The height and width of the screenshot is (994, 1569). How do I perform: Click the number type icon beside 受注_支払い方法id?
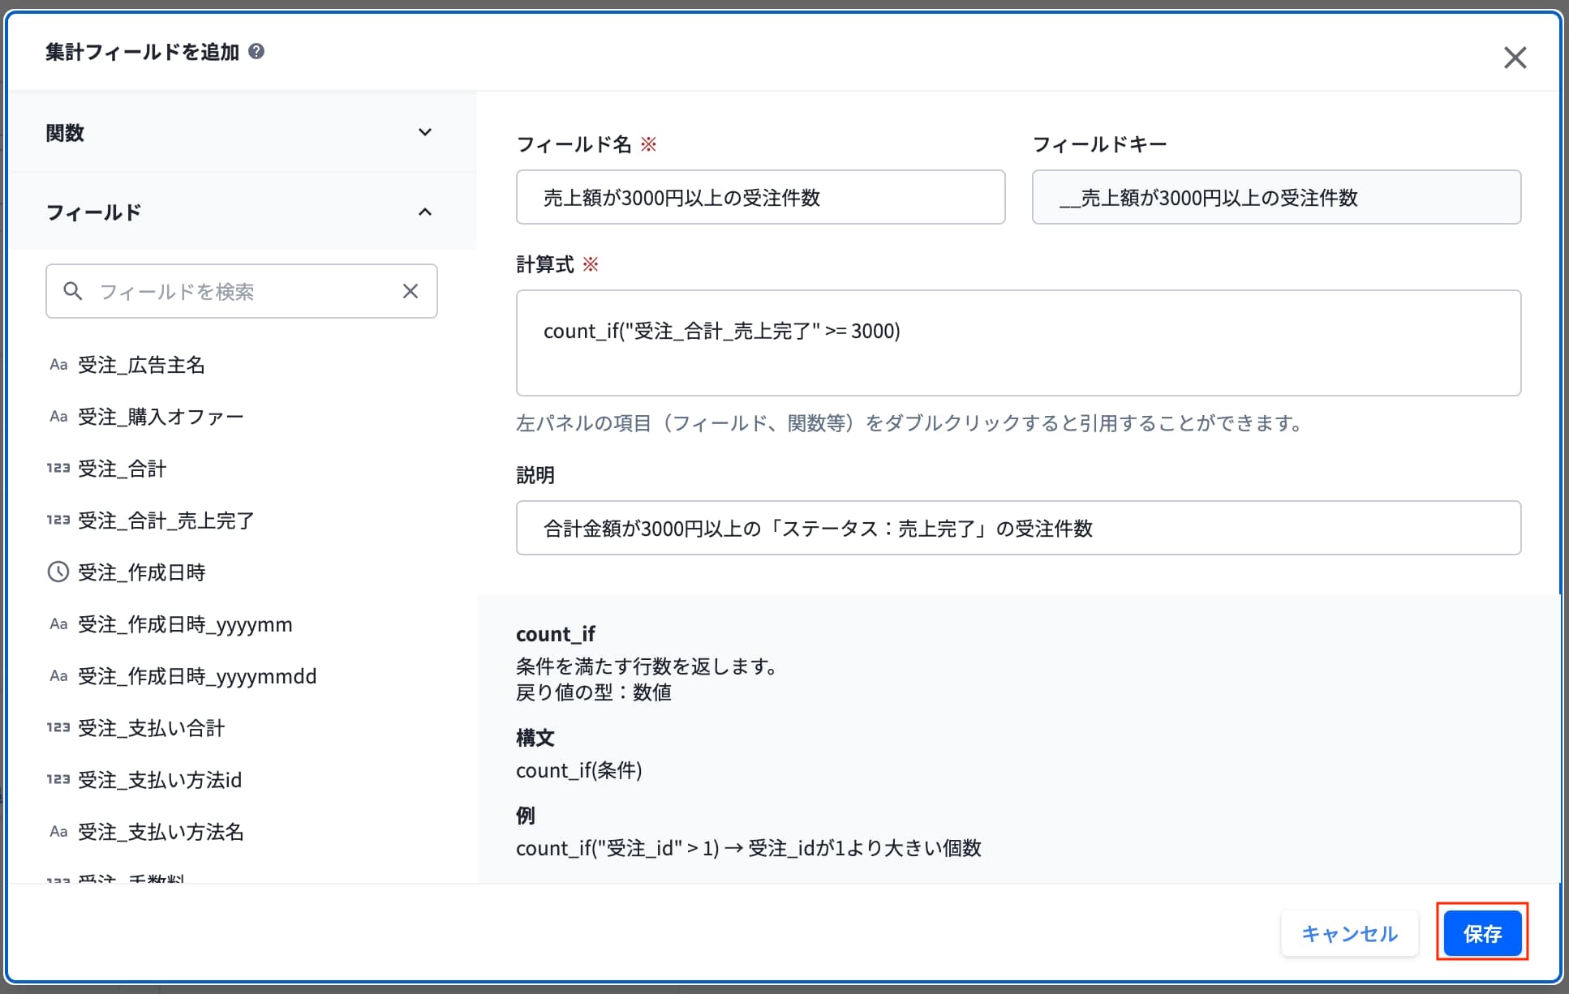pyautogui.click(x=58, y=780)
